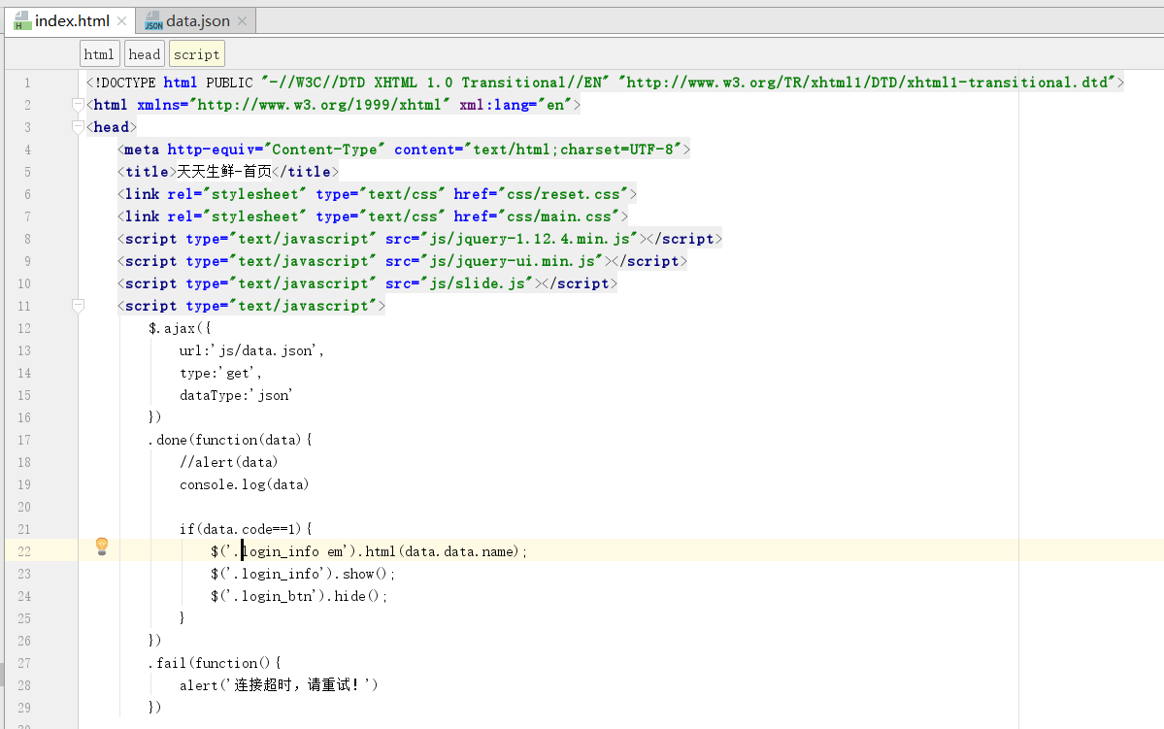This screenshot has width=1164, height=729.
Task: Click css/reset.css href value
Action: tap(563, 194)
